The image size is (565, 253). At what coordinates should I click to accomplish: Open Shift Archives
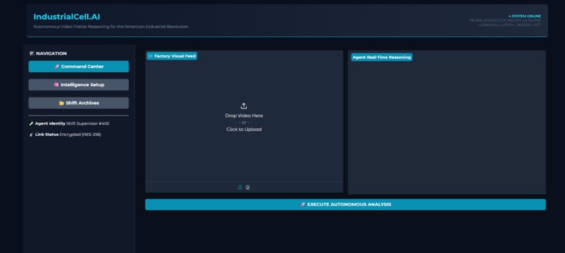coord(79,103)
